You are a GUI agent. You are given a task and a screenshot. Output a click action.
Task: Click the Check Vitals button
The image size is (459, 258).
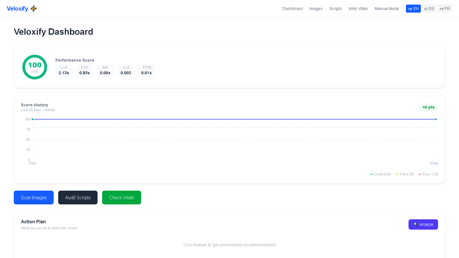(122, 198)
